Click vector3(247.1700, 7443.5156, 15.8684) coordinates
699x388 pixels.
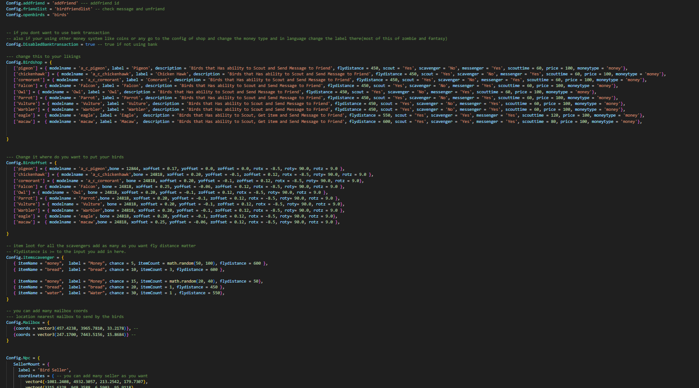point(81,335)
